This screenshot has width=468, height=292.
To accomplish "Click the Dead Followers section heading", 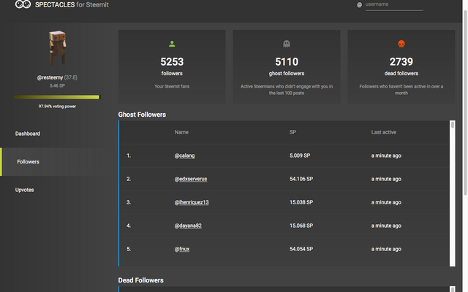I will (141, 280).
